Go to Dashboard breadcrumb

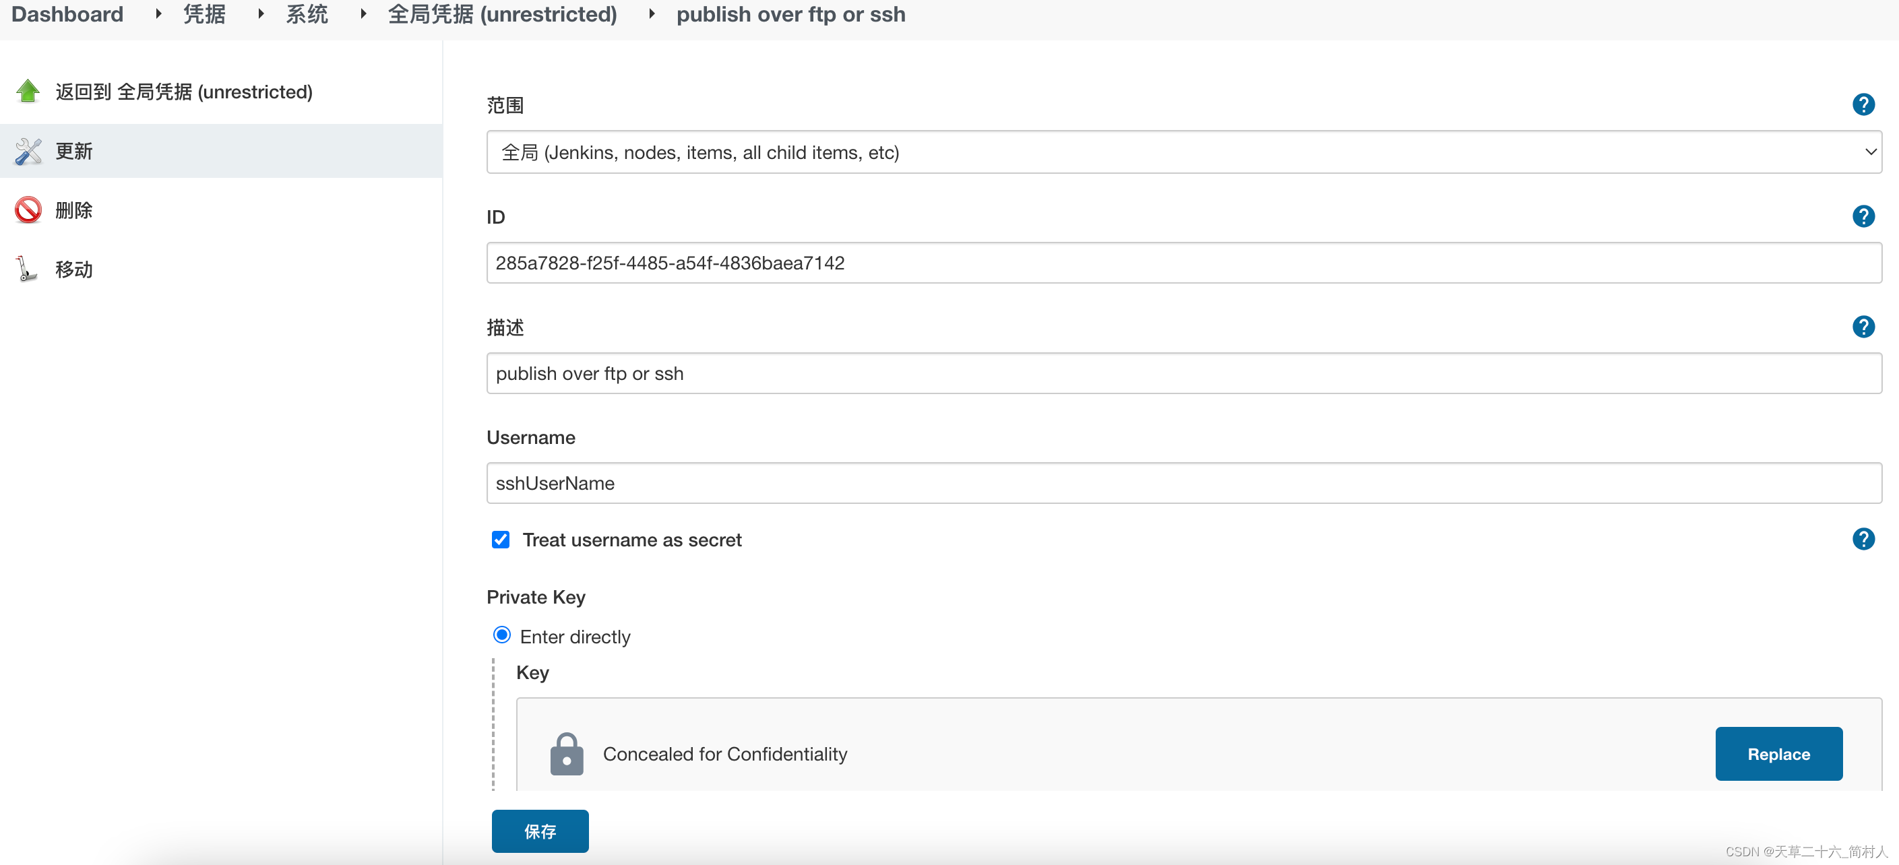(68, 14)
